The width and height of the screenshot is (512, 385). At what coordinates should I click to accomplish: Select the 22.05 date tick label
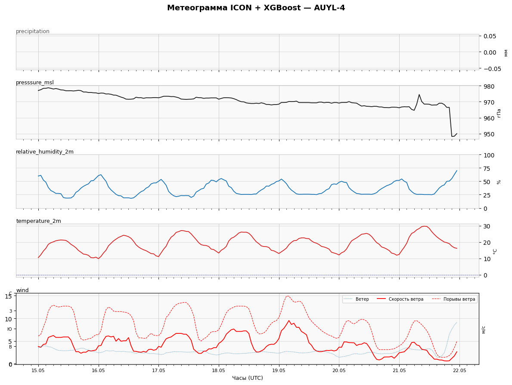[x=459, y=371]
